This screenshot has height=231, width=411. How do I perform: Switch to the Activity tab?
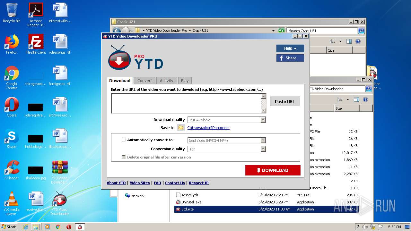166,81
